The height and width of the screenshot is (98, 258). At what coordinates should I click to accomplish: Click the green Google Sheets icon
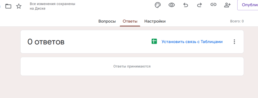[154, 41]
